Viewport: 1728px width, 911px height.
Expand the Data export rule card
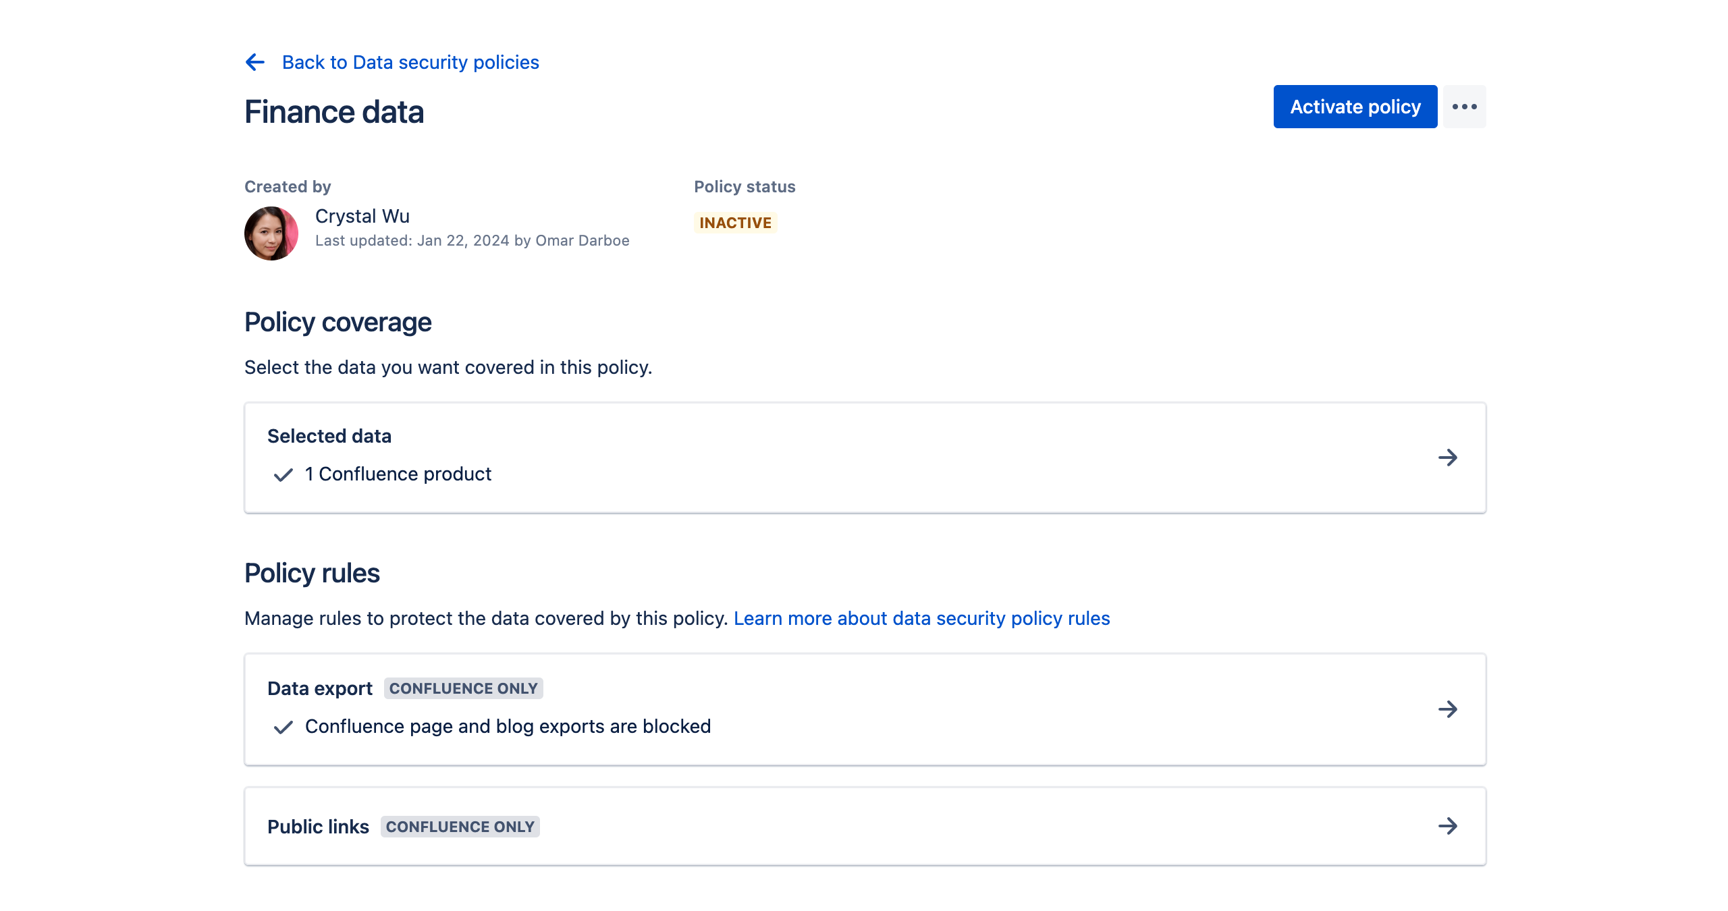(x=864, y=709)
